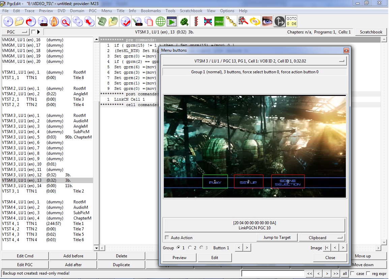Click the film reel toolbar icon
The width and height of the screenshot is (389, 279).
184,21
